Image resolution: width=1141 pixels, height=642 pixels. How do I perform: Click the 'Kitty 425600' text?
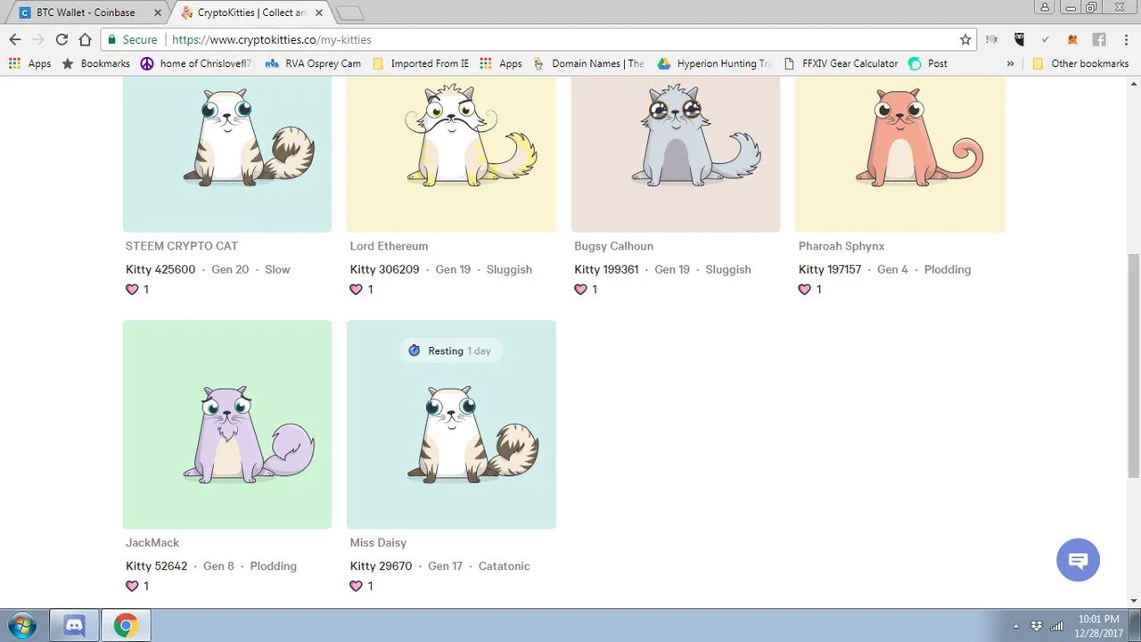click(160, 269)
